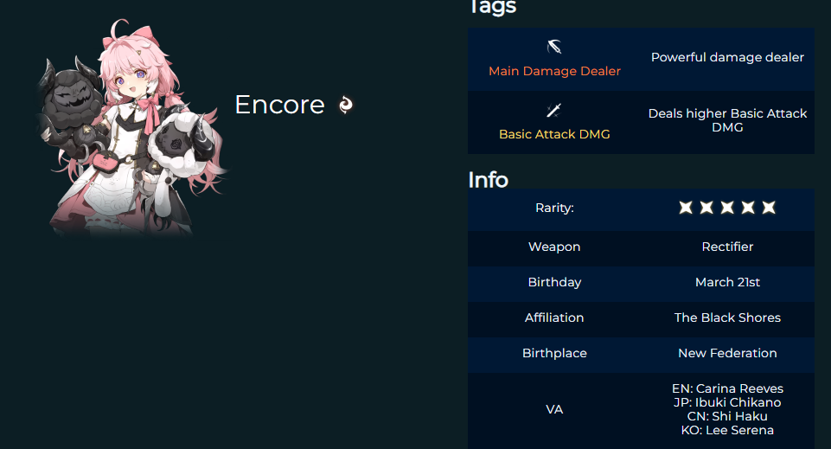Click the Info section heading
This screenshot has width=831, height=449.
click(x=488, y=180)
